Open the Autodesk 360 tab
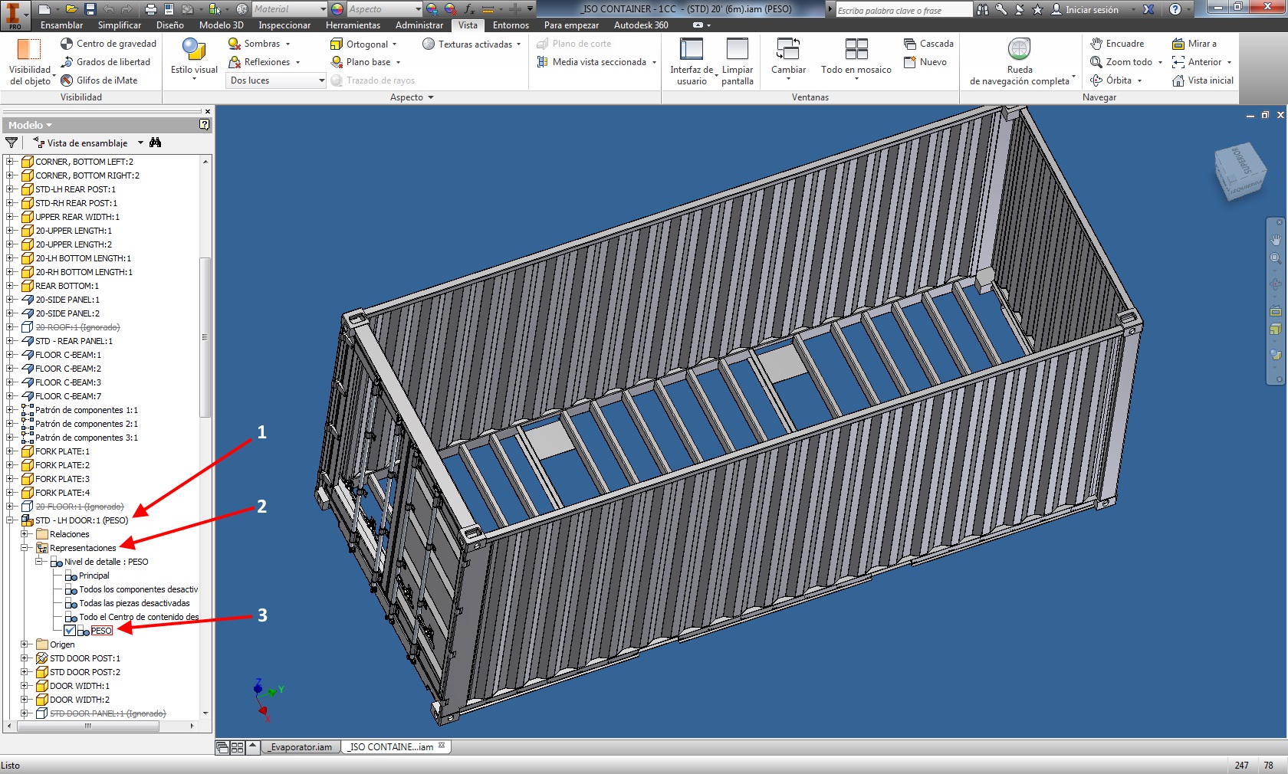The image size is (1288, 774). [x=641, y=25]
